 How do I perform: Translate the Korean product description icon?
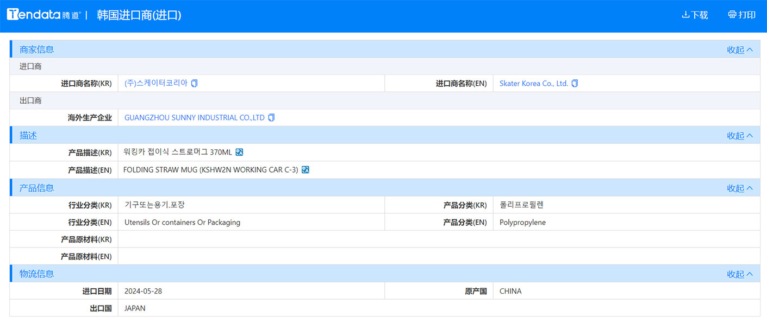(239, 153)
